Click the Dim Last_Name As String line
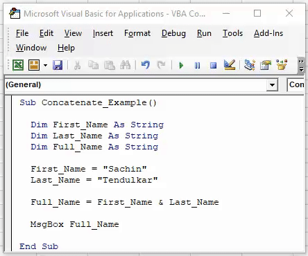The image size is (308, 256). (94, 136)
